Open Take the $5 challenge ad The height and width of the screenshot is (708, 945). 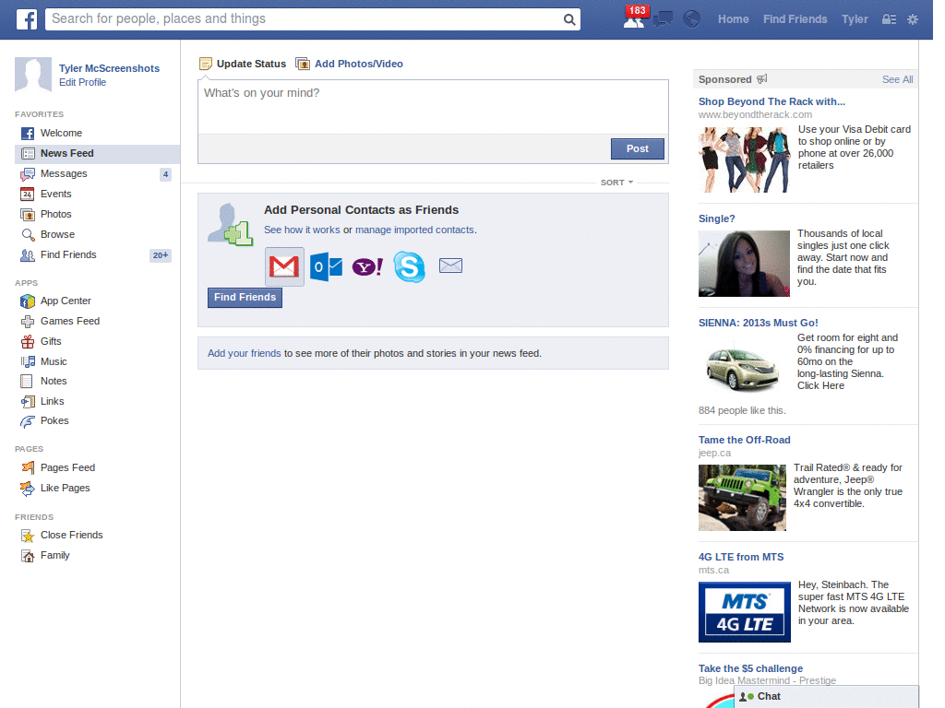[750, 668]
